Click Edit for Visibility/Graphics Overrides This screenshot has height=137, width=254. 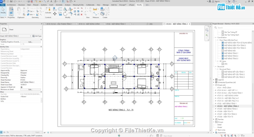click(x=30, y=42)
